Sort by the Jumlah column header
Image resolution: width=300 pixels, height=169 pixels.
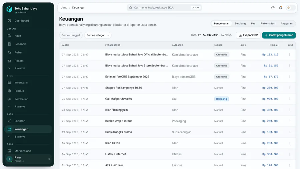tap(274, 45)
